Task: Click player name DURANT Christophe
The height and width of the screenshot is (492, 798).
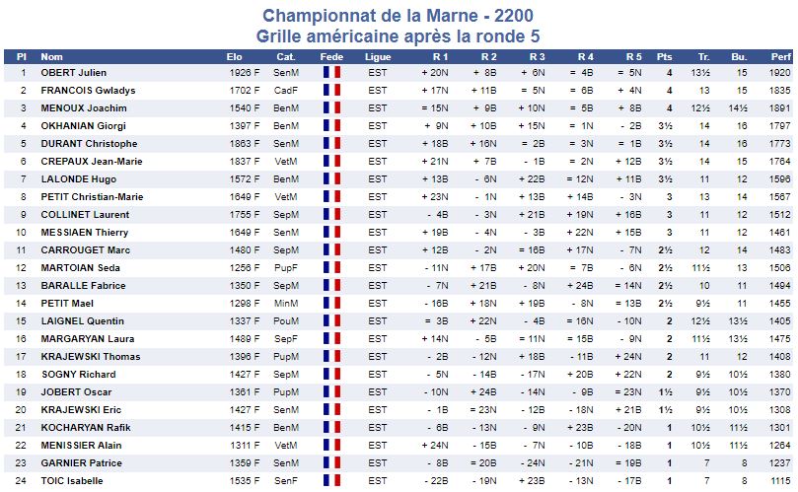Action: point(89,144)
